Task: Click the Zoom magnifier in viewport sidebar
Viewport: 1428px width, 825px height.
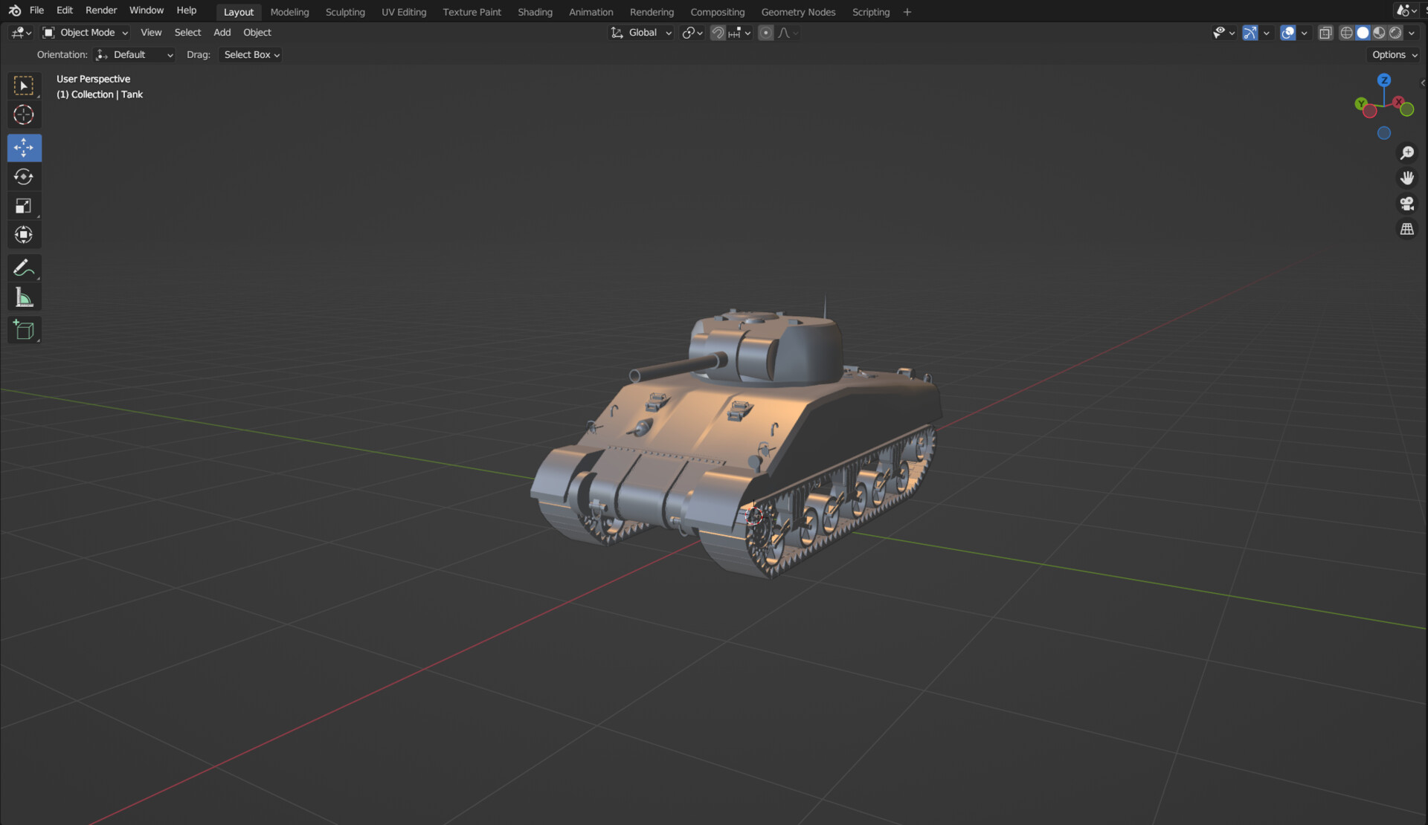Action: pos(1407,152)
